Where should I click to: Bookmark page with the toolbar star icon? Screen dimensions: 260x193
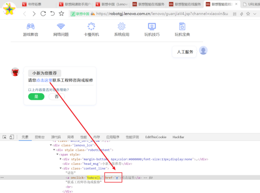[x=61, y=14]
